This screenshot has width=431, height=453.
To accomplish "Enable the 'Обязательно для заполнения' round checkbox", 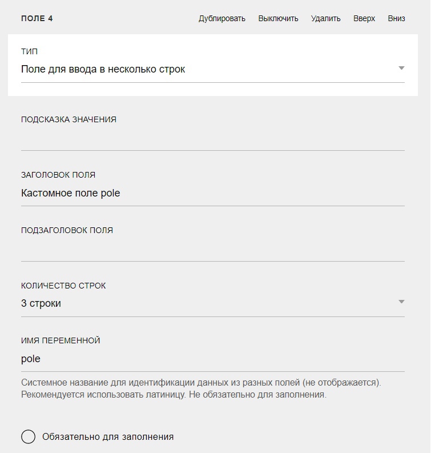I will coord(29,437).
